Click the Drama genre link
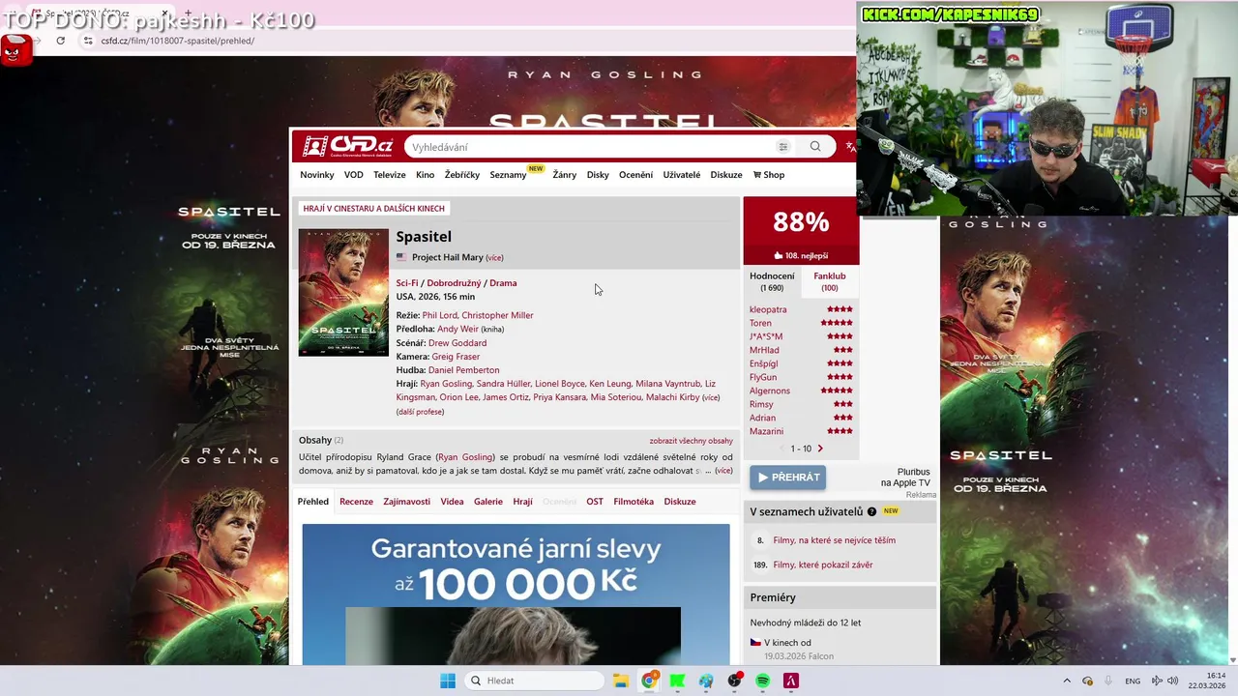The height and width of the screenshot is (696, 1238). [x=503, y=283]
